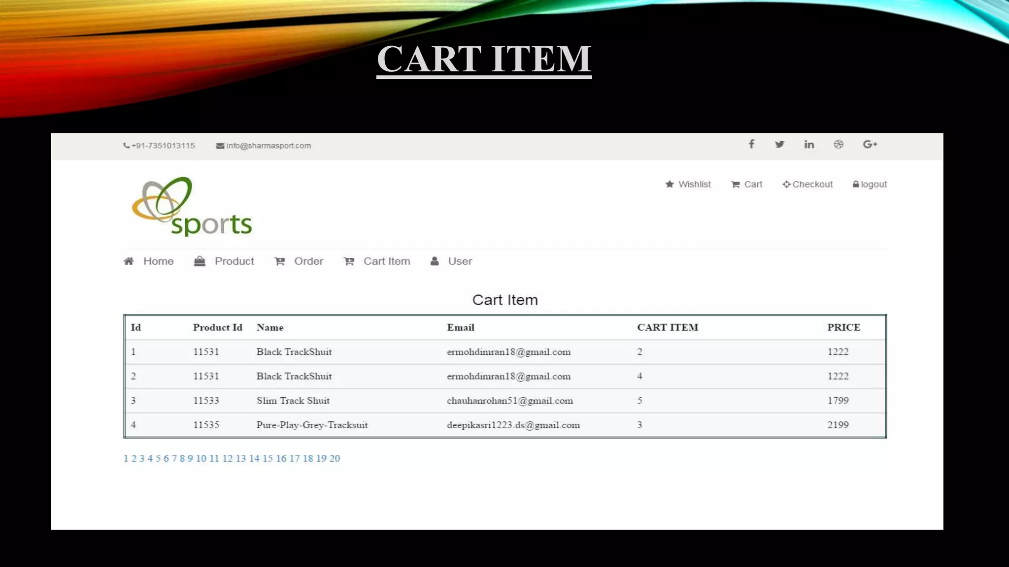Open the Twitter bird icon

tap(779, 144)
